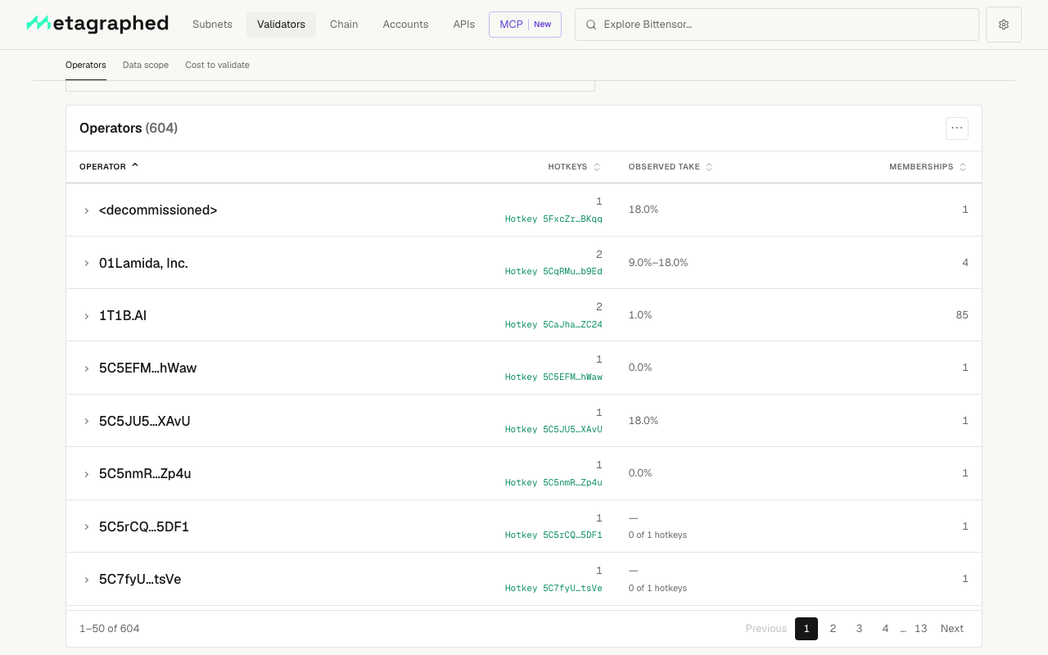Sort by Memberships column arrows

(x=963, y=167)
